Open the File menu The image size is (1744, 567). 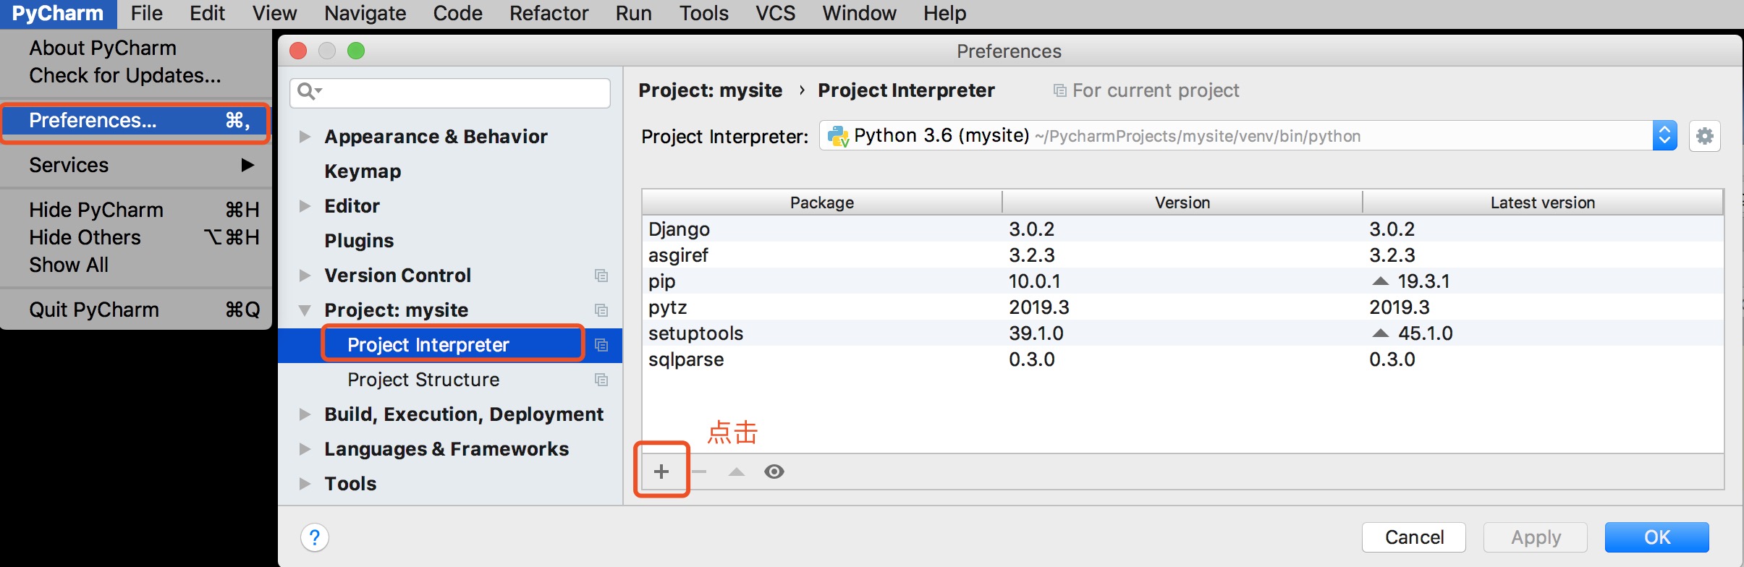tap(146, 14)
